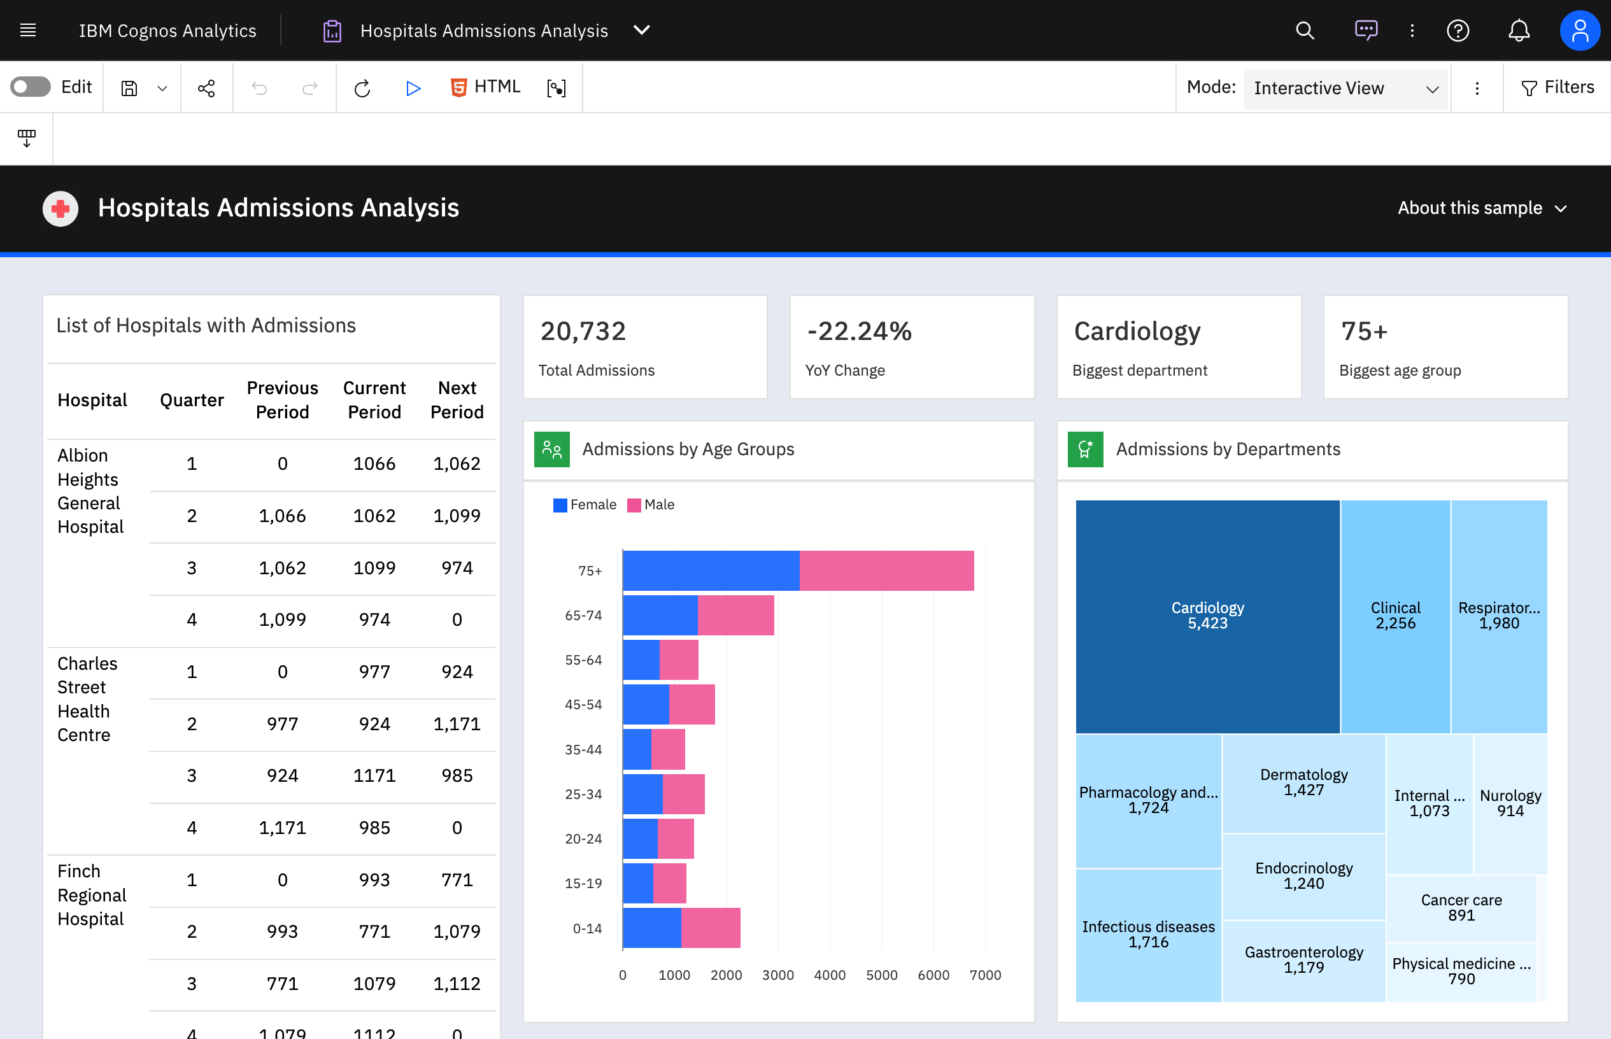
Task: Click the Quarter column header
Action: pos(192,400)
